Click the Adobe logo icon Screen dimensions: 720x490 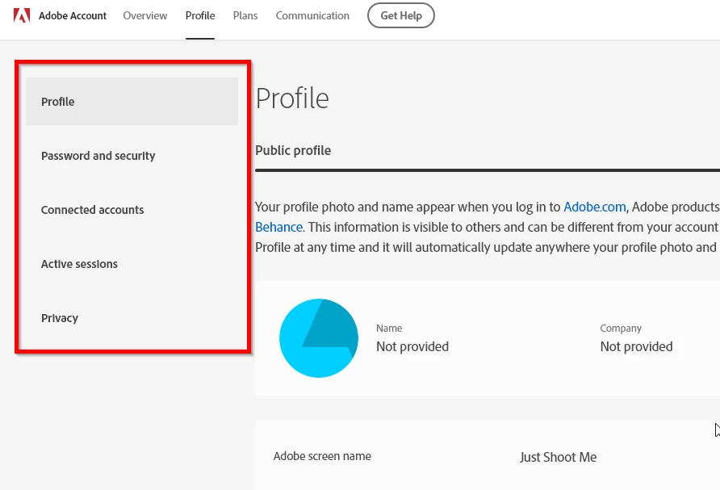tap(22, 15)
